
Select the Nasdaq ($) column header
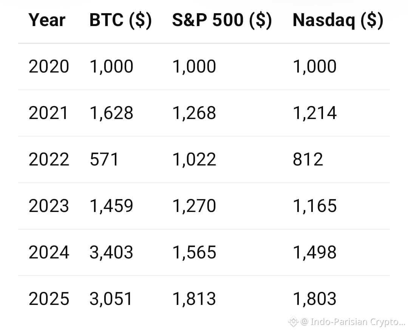pyautogui.click(x=338, y=20)
